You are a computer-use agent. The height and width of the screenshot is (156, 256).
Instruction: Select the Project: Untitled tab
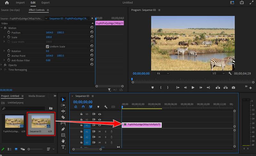(10, 96)
